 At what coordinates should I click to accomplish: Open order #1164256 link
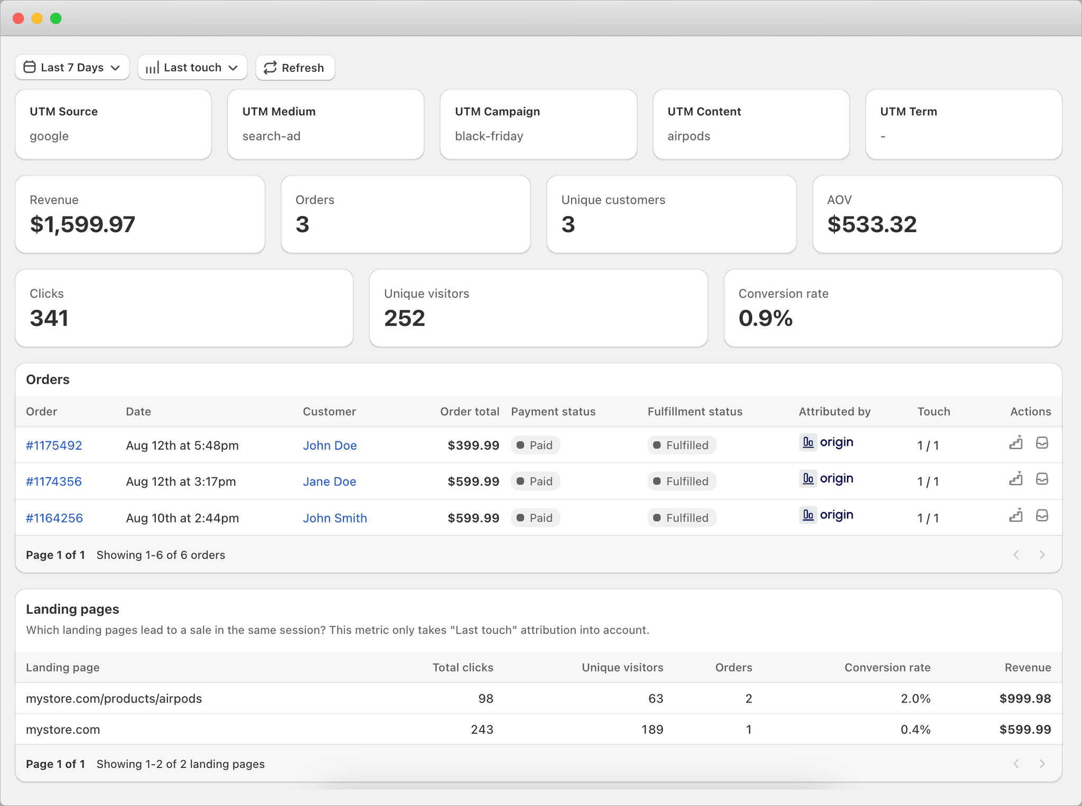(54, 518)
